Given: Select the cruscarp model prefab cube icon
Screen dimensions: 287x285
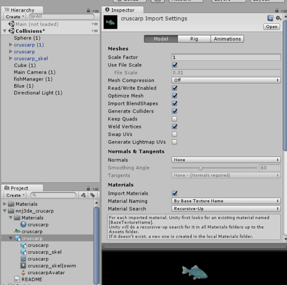Looking at the screenshot, I should pyautogui.click(x=17, y=238).
